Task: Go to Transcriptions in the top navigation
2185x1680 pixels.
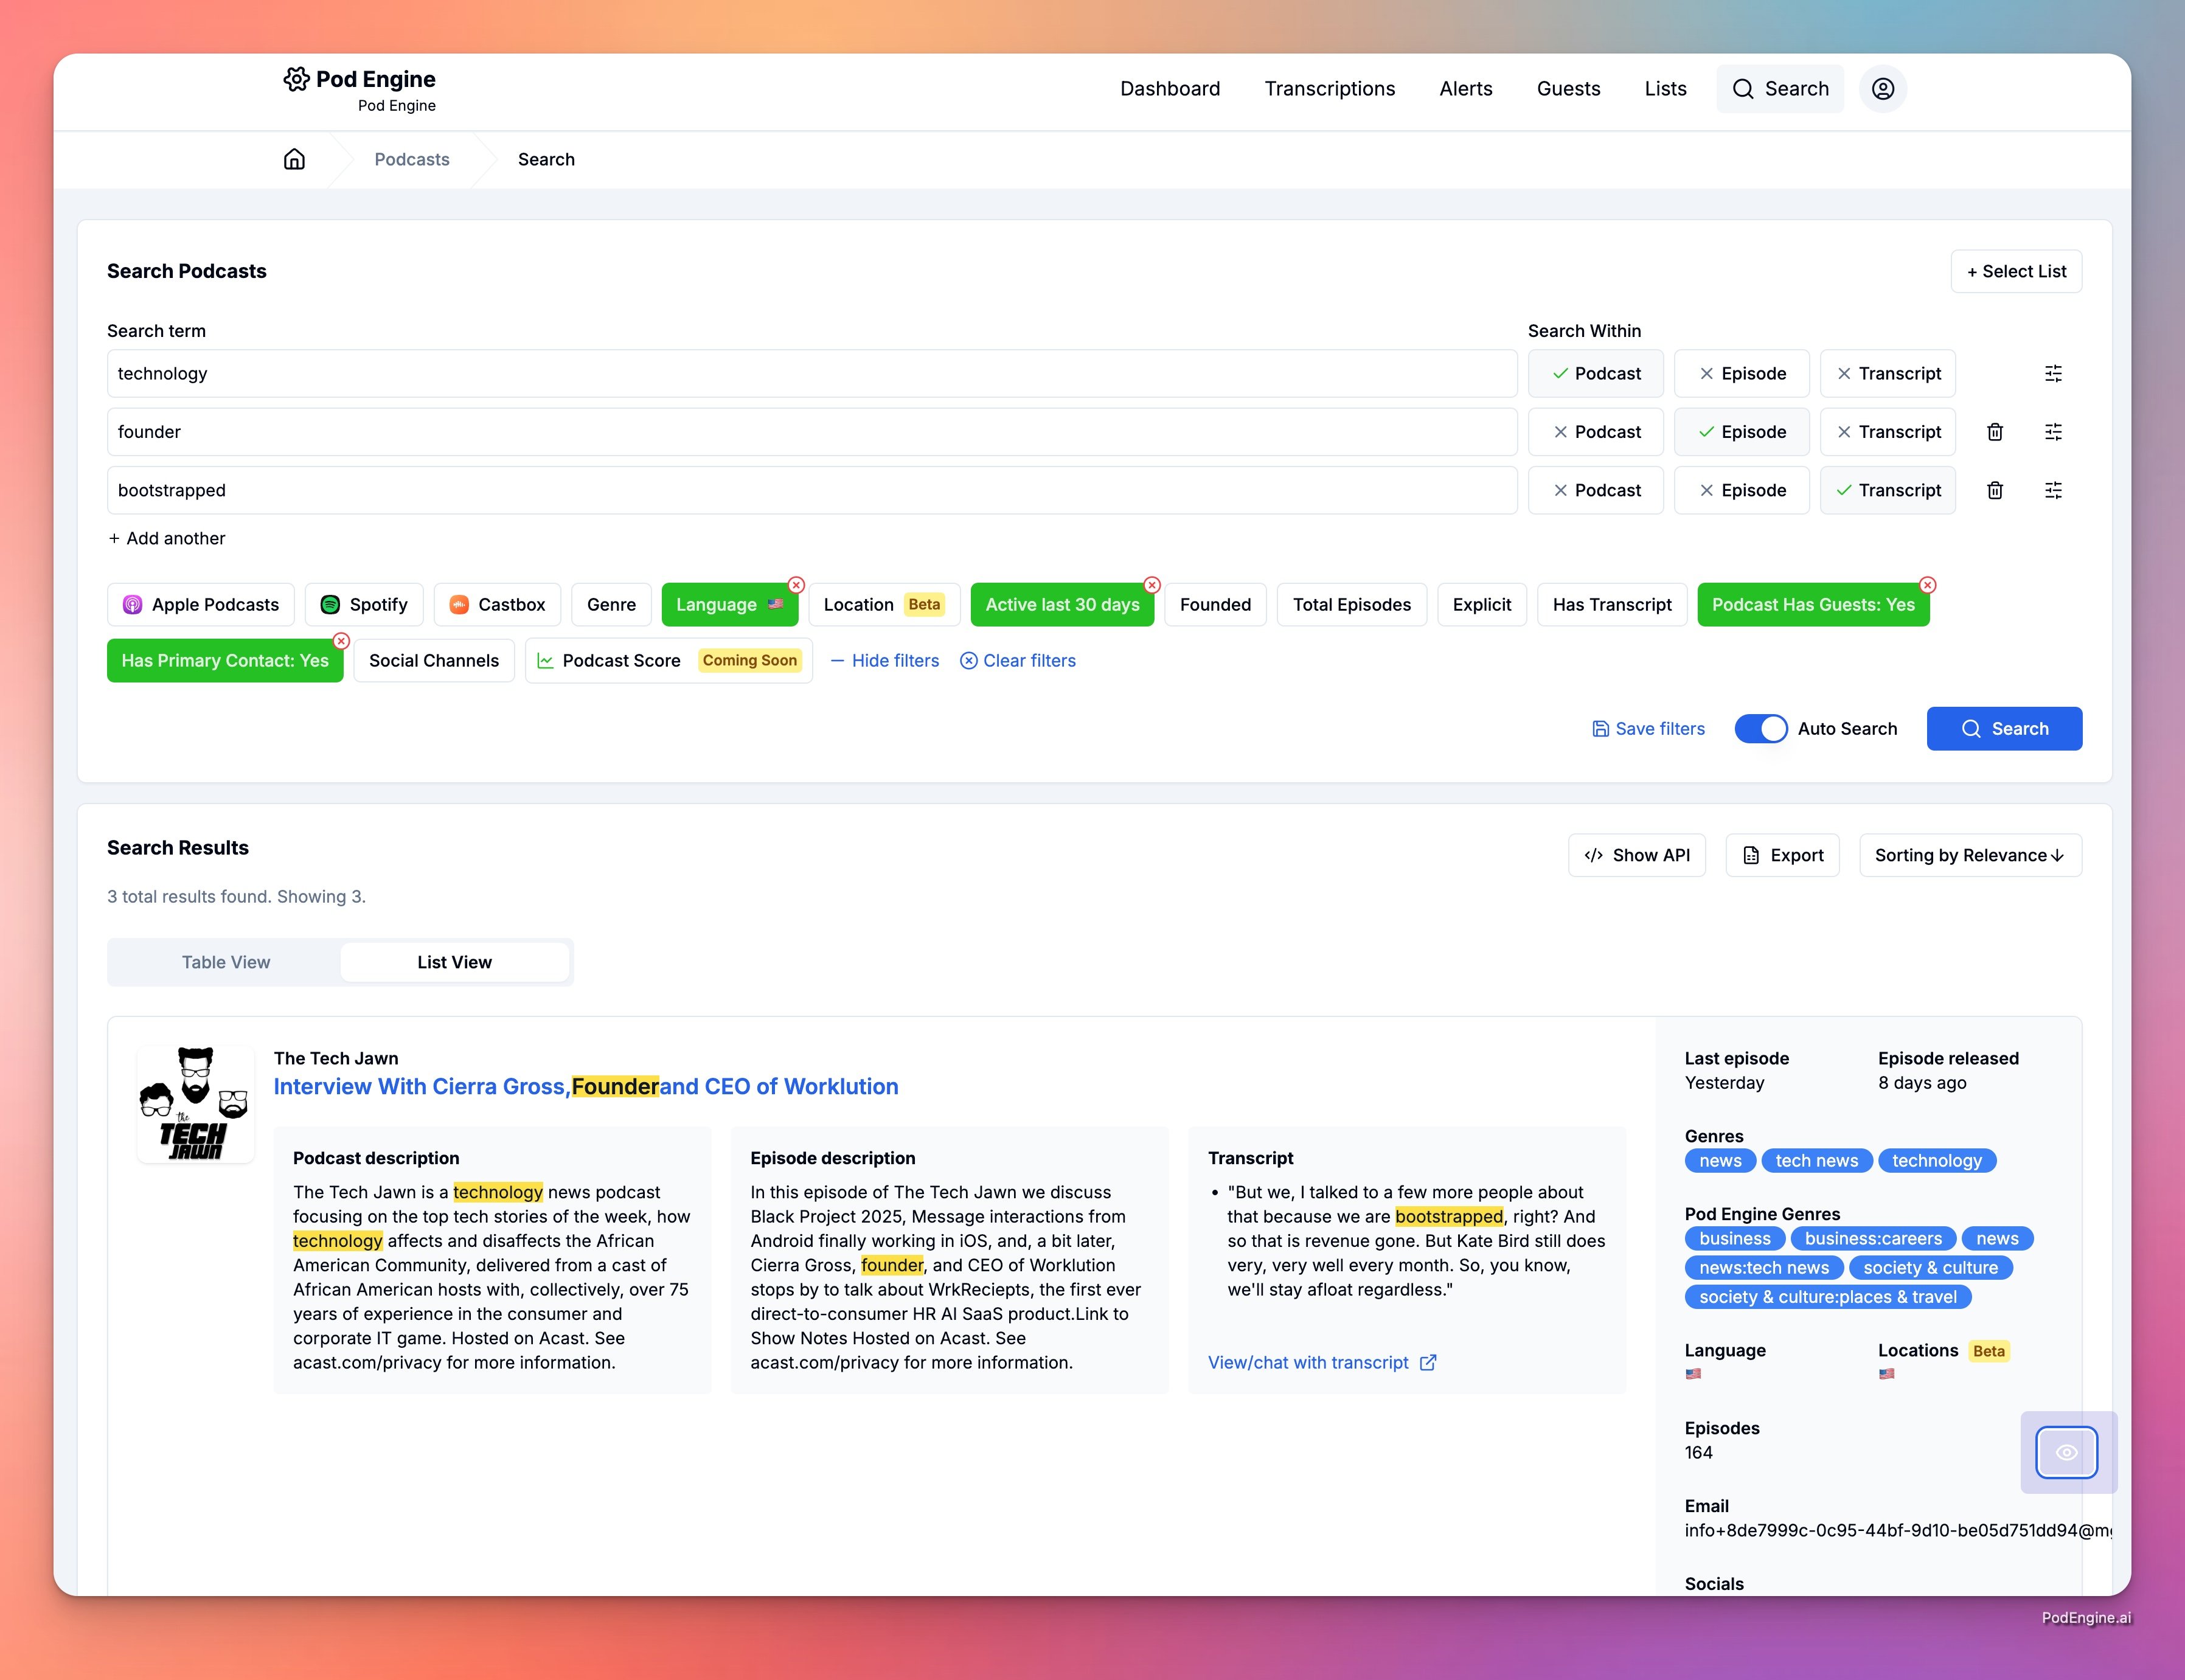Action: pos(1329,89)
